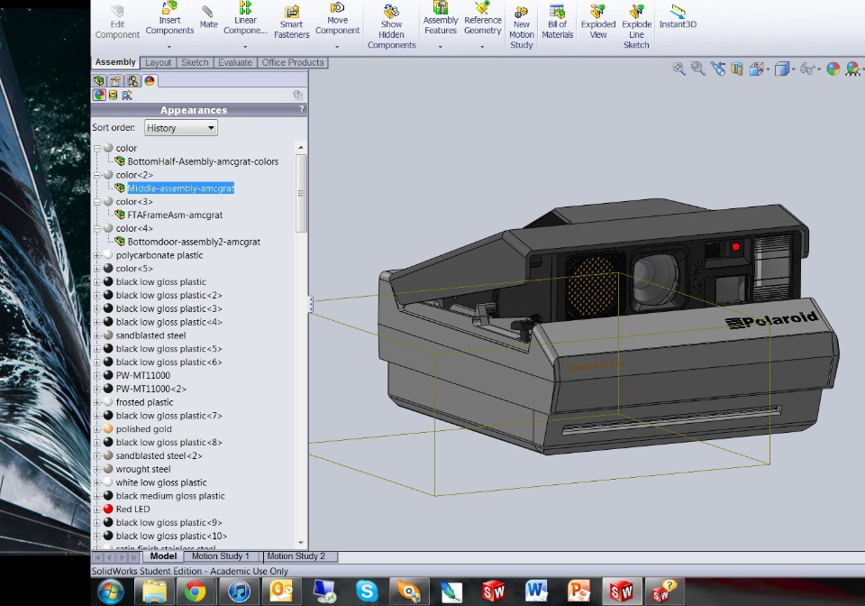Click Display Style cube icon
The width and height of the screenshot is (865, 606).
pos(781,69)
